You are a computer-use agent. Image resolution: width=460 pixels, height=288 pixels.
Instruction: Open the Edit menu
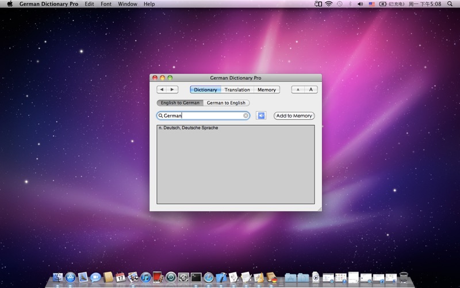[x=89, y=4]
